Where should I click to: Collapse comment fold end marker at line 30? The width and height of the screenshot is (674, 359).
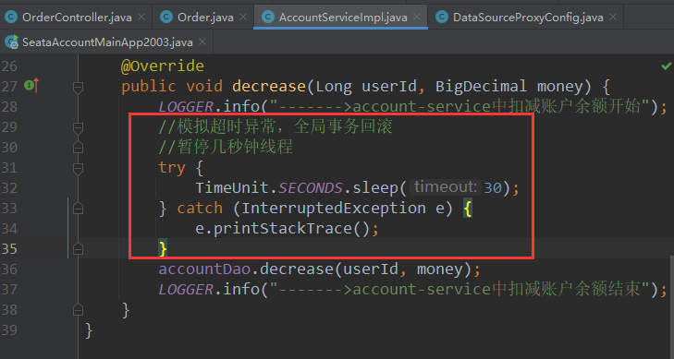click(78, 148)
